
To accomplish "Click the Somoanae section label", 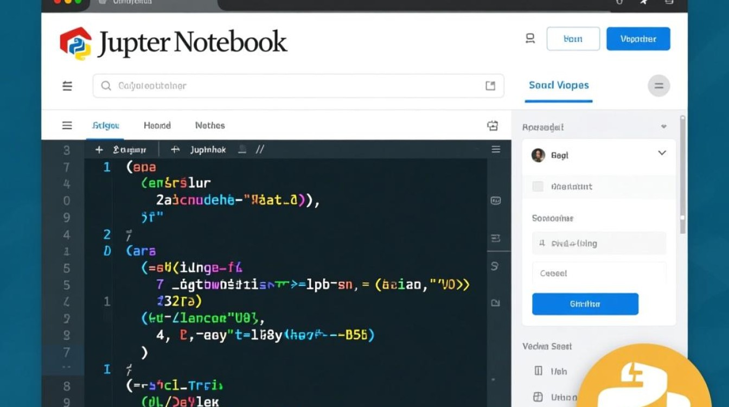I will point(552,218).
